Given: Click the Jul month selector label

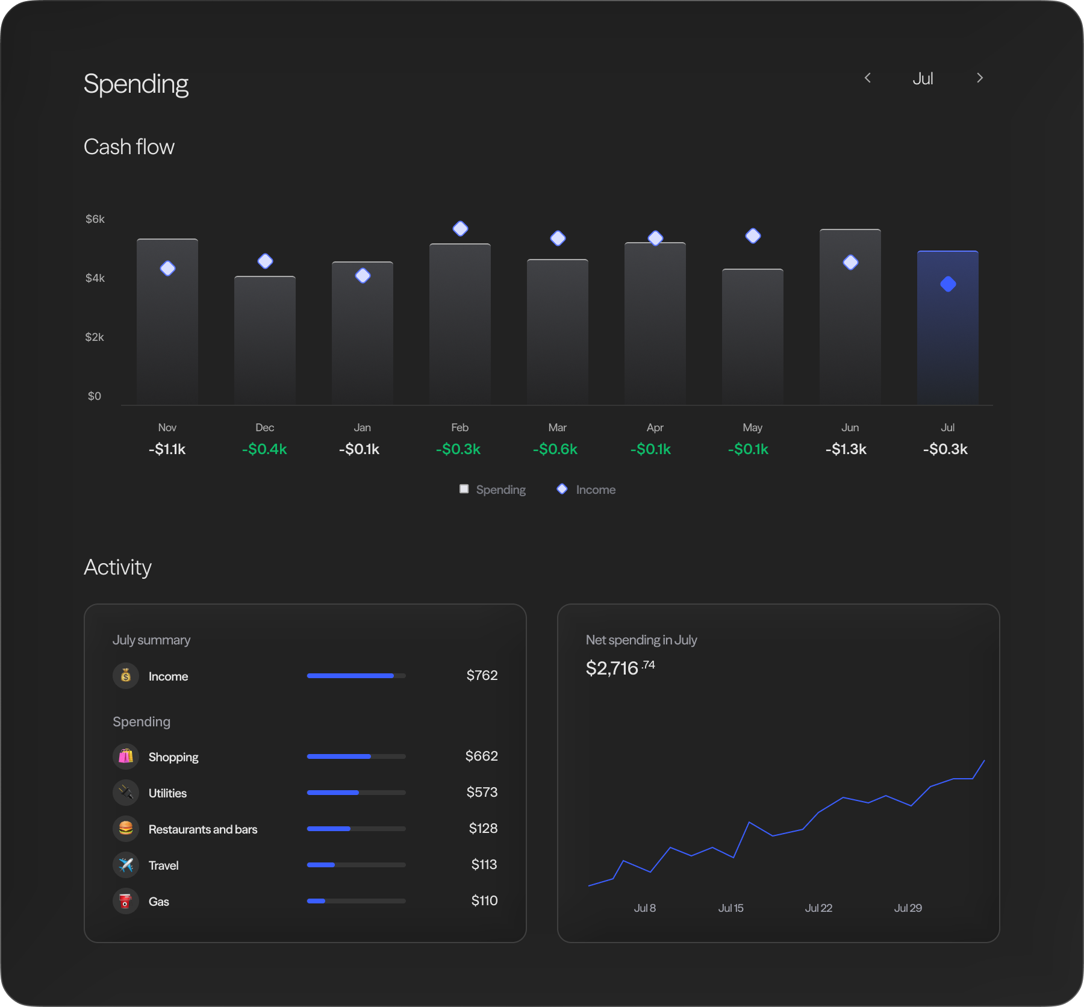Looking at the screenshot, I should 923,79.
